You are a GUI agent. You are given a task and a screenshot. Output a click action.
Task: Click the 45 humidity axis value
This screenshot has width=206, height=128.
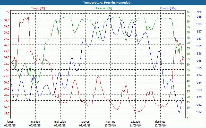188,70
